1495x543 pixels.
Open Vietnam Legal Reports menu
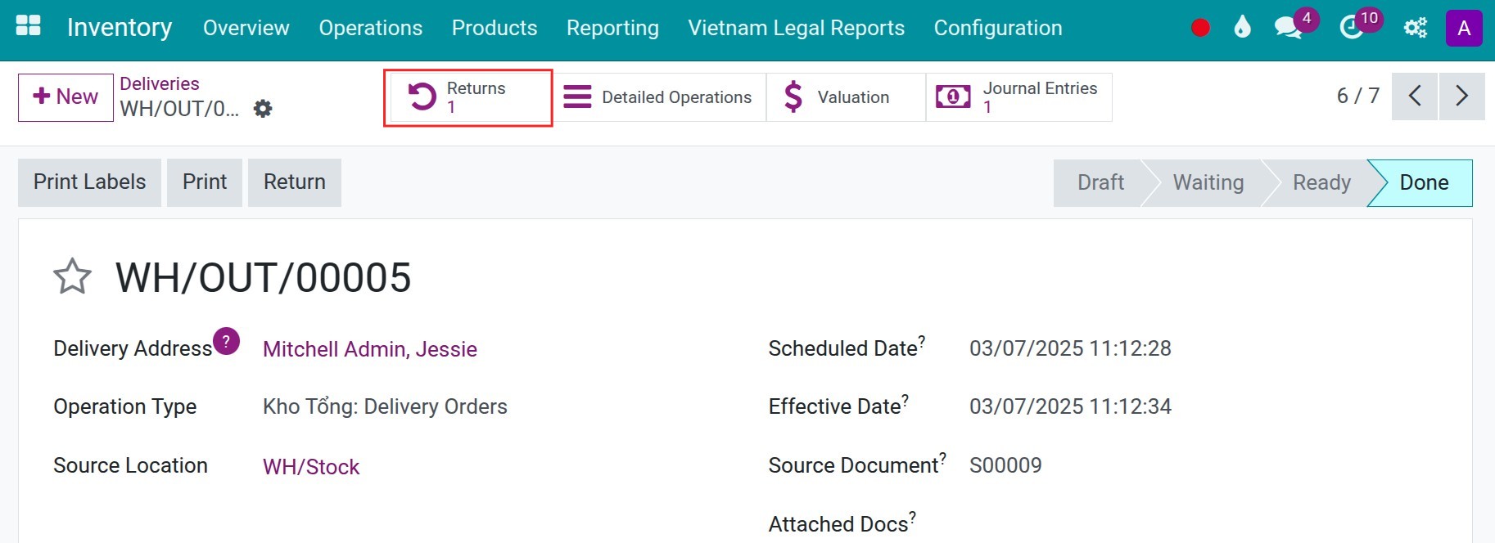point(797,28)
